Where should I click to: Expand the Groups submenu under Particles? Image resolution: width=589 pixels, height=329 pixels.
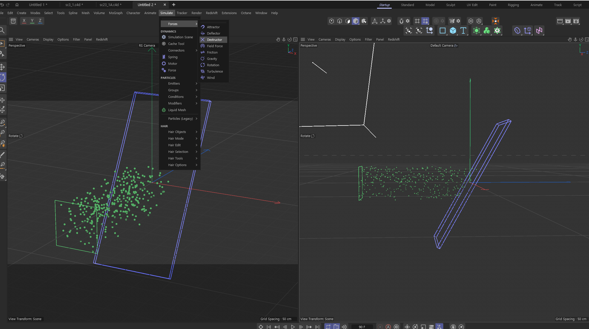(x=179, y=90)
